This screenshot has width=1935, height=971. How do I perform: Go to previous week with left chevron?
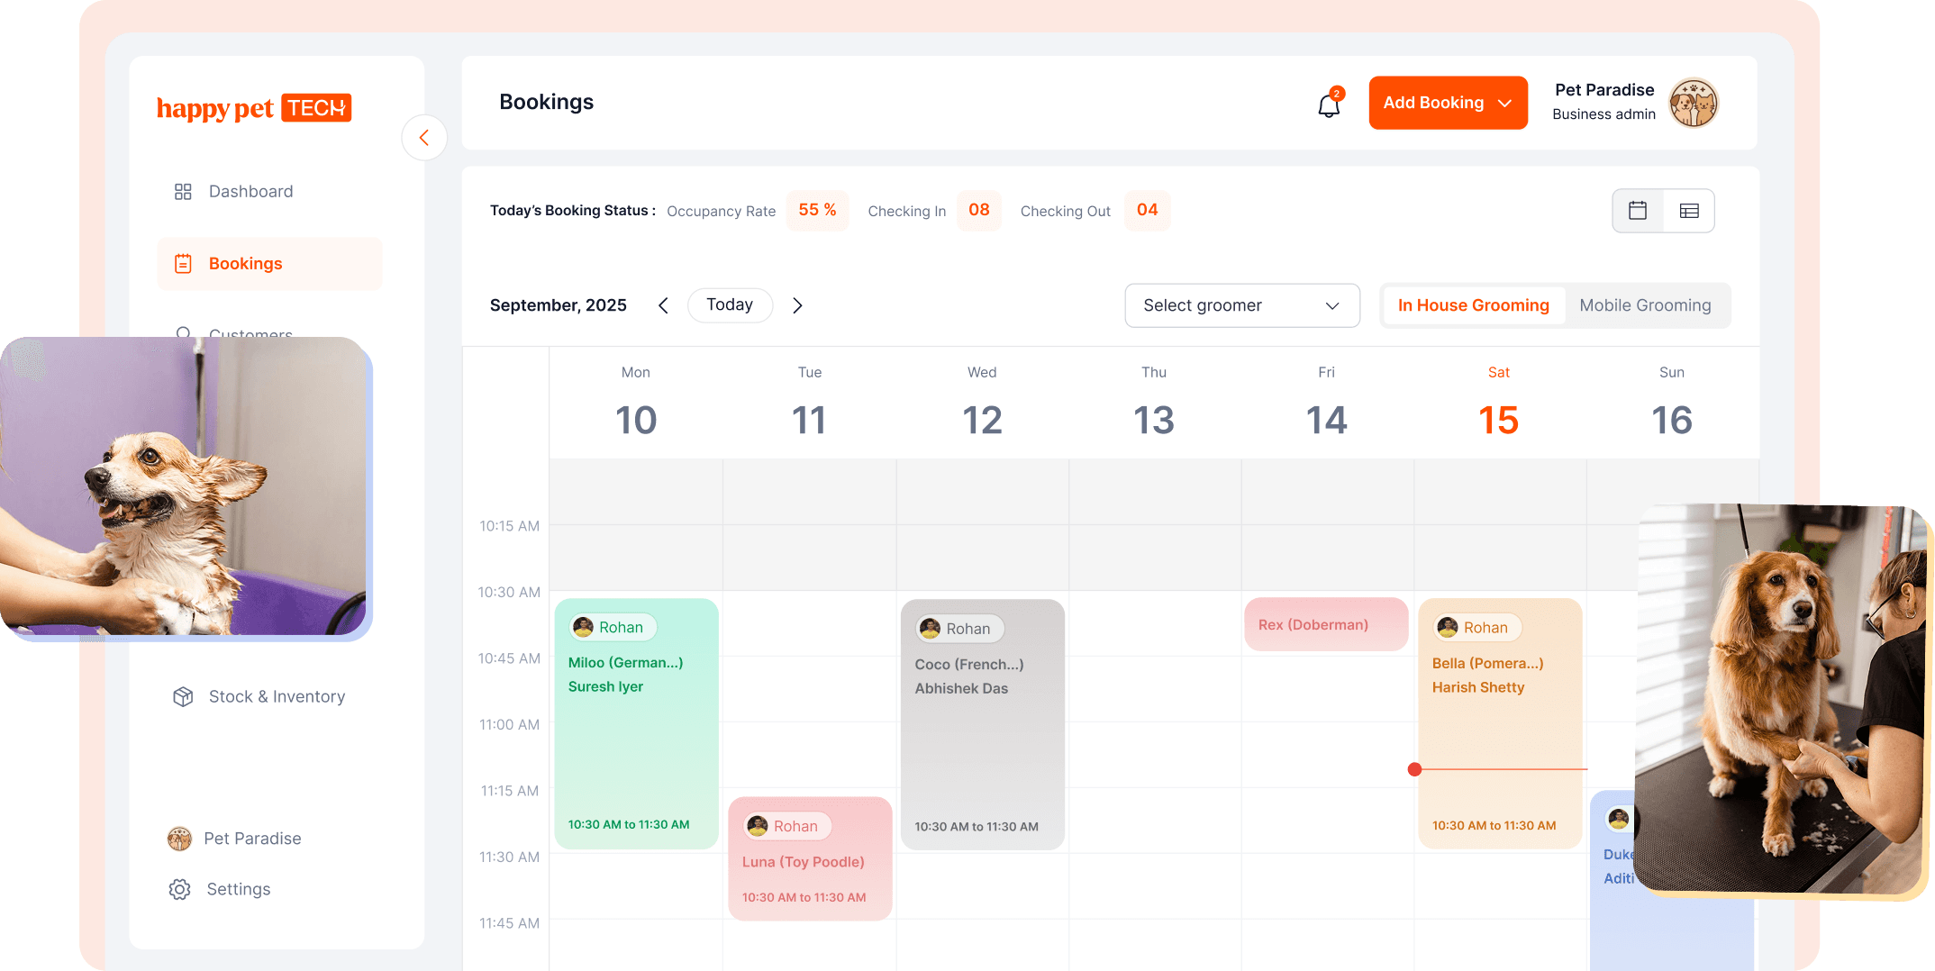(663, 305)
